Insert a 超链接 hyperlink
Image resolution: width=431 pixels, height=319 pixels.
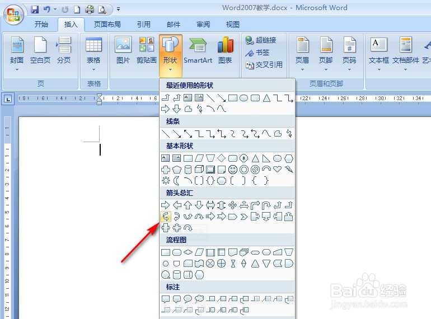pos(261,40)
